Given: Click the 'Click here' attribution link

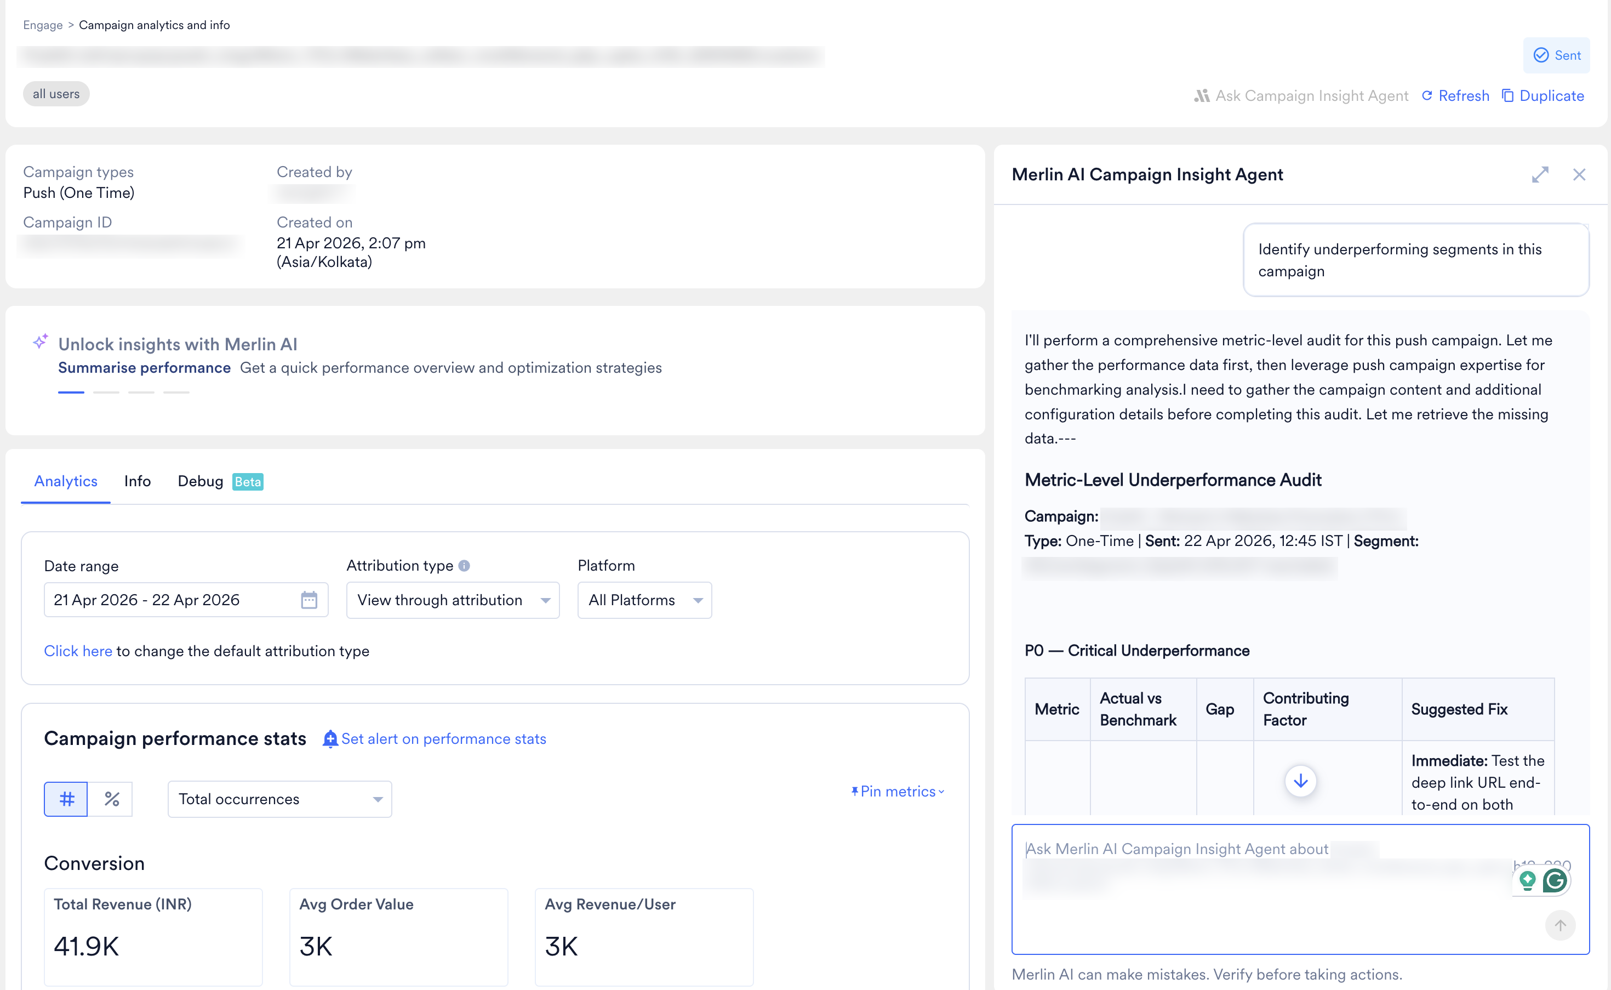Looking at the screenshot, I should click(x=78, y=651).
